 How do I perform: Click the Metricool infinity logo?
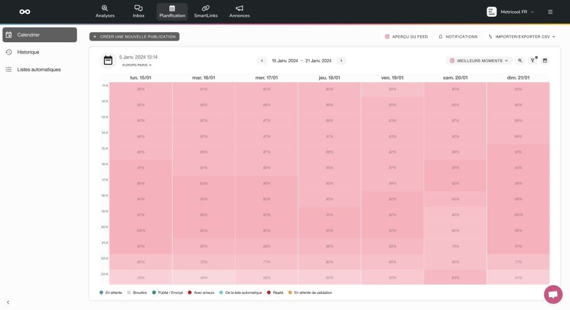tap(24, 12)
